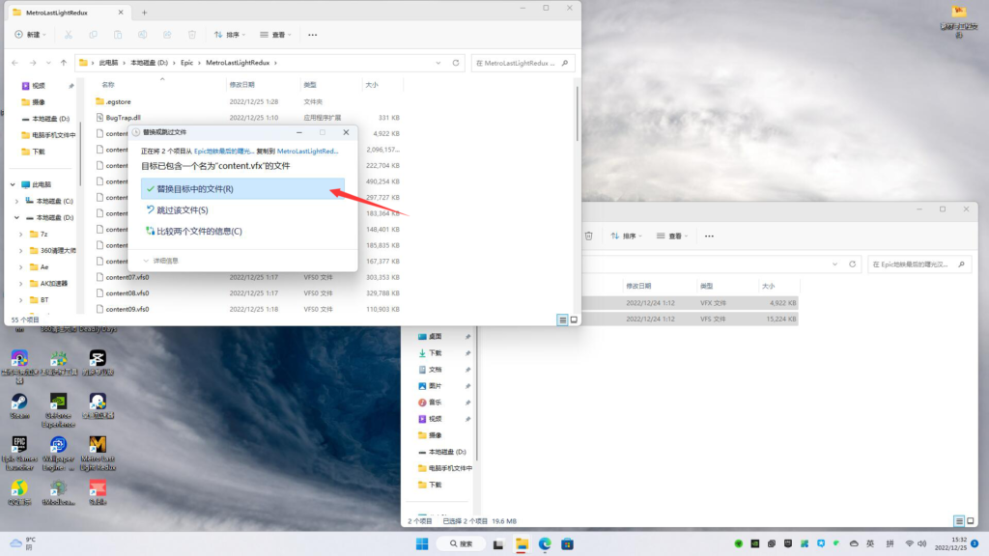
Task: Open the GeForce Experience desktop shortcut
Action: coord(59,410)
